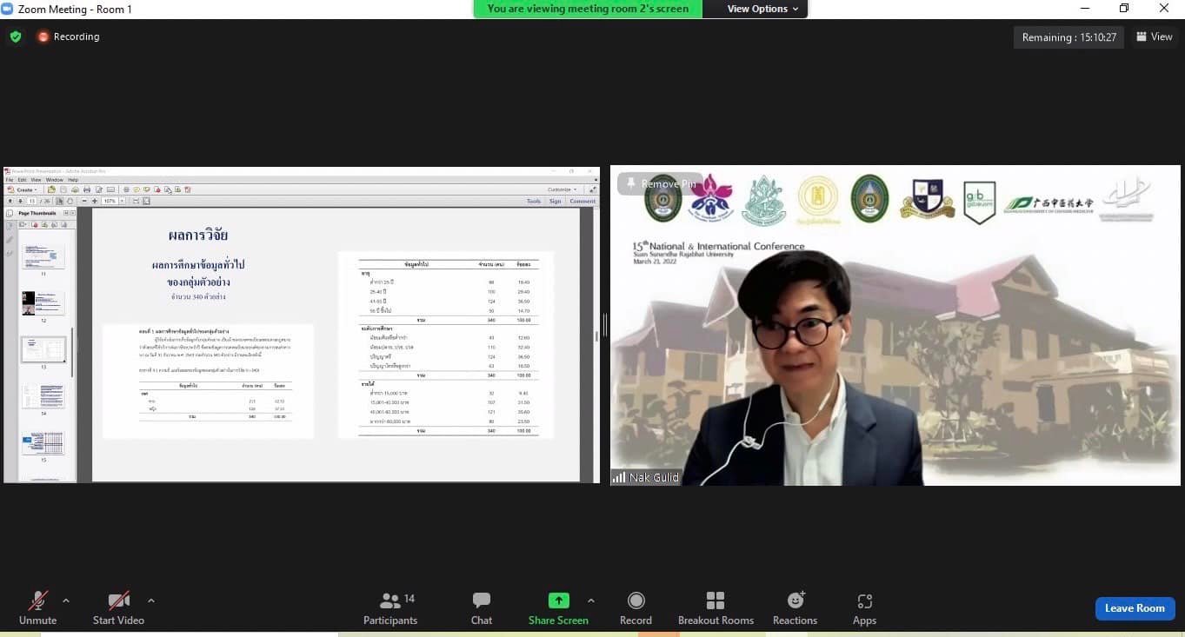
Task: Toggle meeting recording with Record button
Action: pos(636,601)
